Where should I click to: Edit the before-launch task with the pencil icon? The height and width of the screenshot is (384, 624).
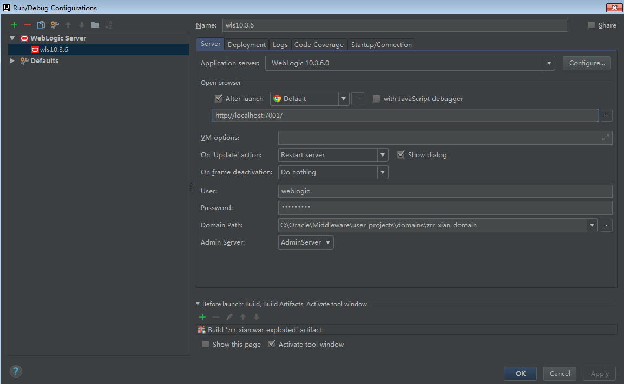229,317
